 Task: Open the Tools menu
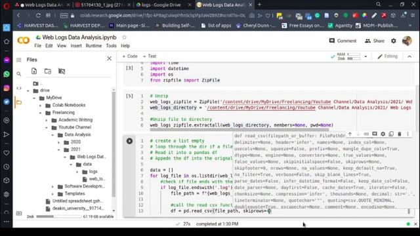pos(111,46)
